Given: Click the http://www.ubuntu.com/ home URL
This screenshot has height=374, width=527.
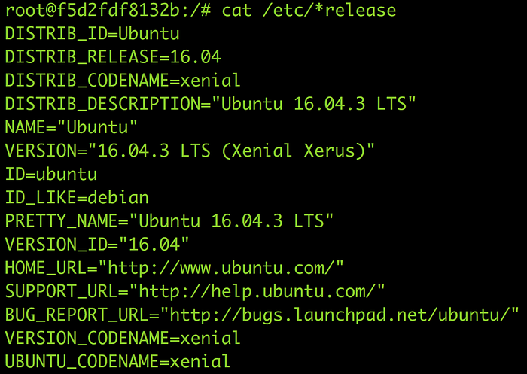Looking at the screenshot, I should coord(221,268).
